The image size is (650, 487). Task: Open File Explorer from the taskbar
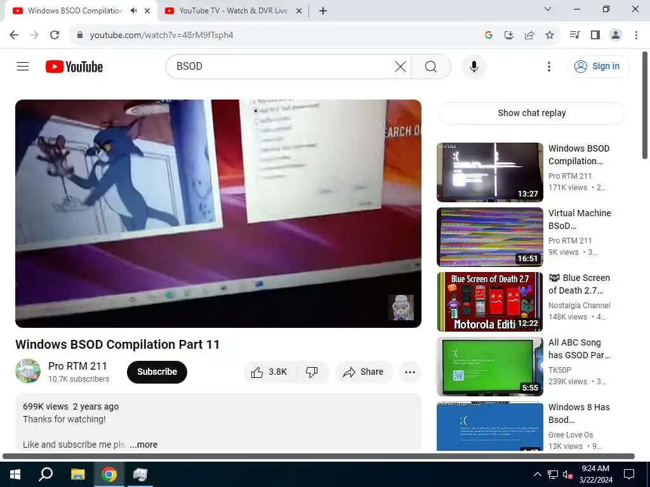tap(77, 474)
